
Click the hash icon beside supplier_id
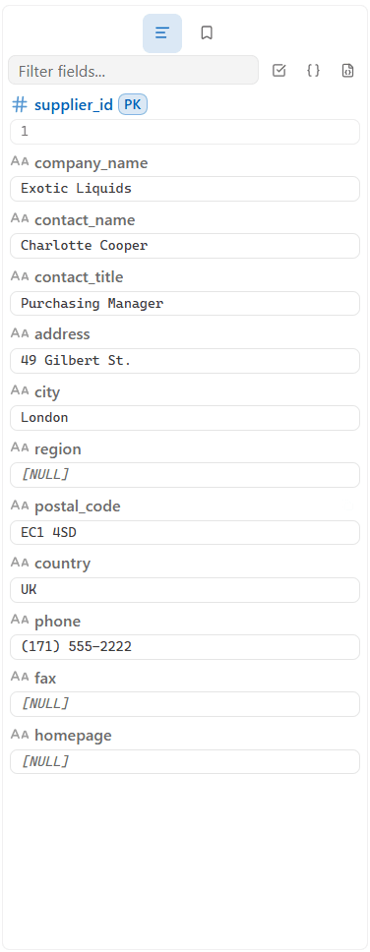20,105
